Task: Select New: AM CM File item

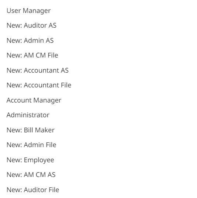Action: tap(33, 55)
